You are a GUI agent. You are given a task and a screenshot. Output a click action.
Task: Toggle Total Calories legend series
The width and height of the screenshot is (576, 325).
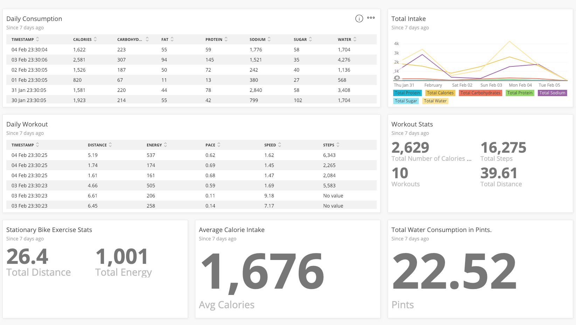(x=440, y=93)
